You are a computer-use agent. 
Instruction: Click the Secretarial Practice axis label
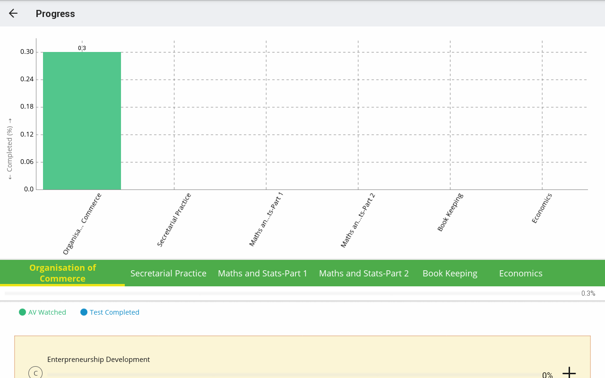pyautogui.click(x=174, y=220)
